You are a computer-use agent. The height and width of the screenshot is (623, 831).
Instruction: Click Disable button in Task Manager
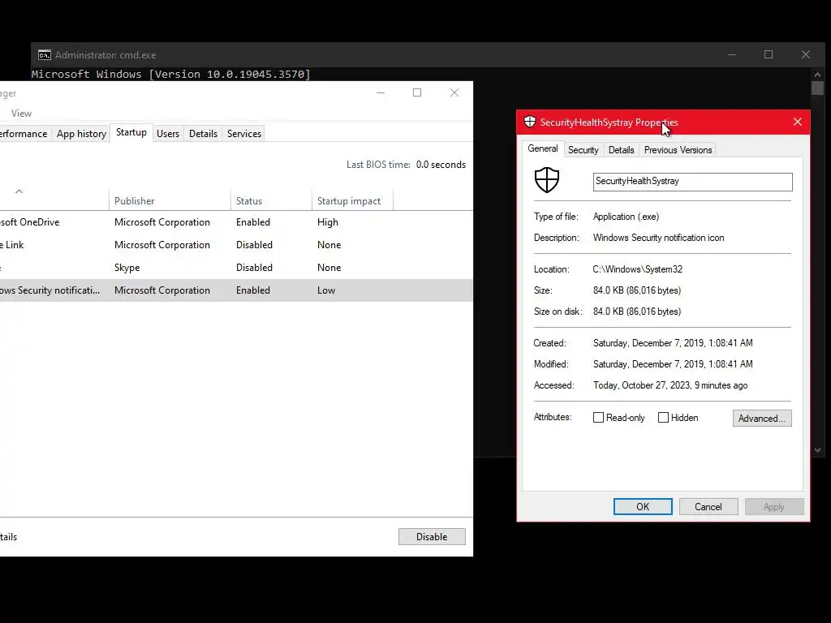[x=432, y=537]
